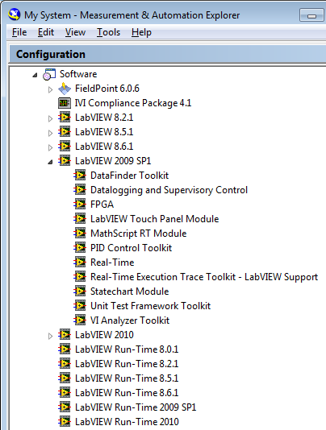The width and height of the screenshot is (326, 430).
Task: Click the LabVIEW 8.6.1 icon
Action: (65, 147)
